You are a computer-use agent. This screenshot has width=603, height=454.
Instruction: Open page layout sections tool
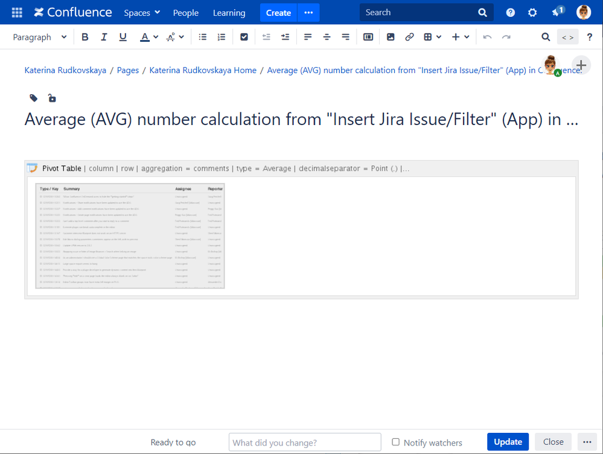point(368,37)
